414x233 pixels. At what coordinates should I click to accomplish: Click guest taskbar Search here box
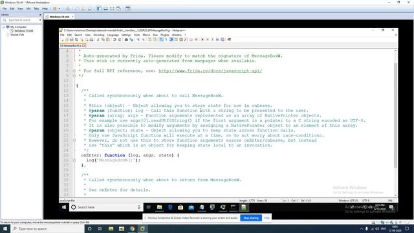106,207
